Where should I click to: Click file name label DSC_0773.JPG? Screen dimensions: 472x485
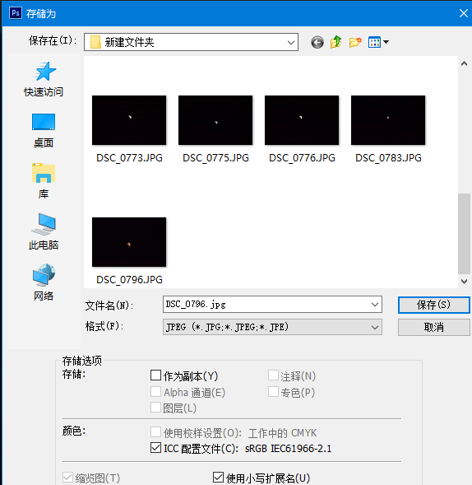coord(129,158)
